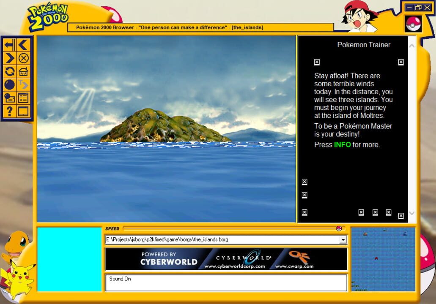Viewport: 436px width, 304px height.
Task: Select the home icon in the toolbar
Action: [22, 71]
